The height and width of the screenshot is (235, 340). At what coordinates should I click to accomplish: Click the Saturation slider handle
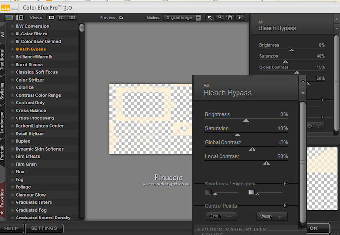tap(238, 135)
